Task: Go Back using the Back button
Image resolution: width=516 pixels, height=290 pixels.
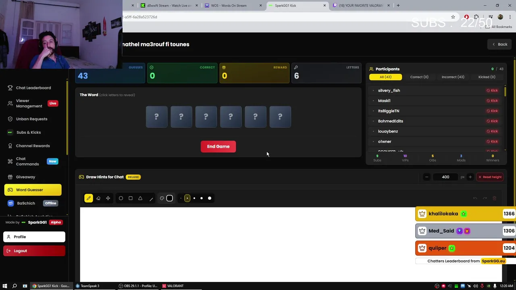Action: coord(499,44)
